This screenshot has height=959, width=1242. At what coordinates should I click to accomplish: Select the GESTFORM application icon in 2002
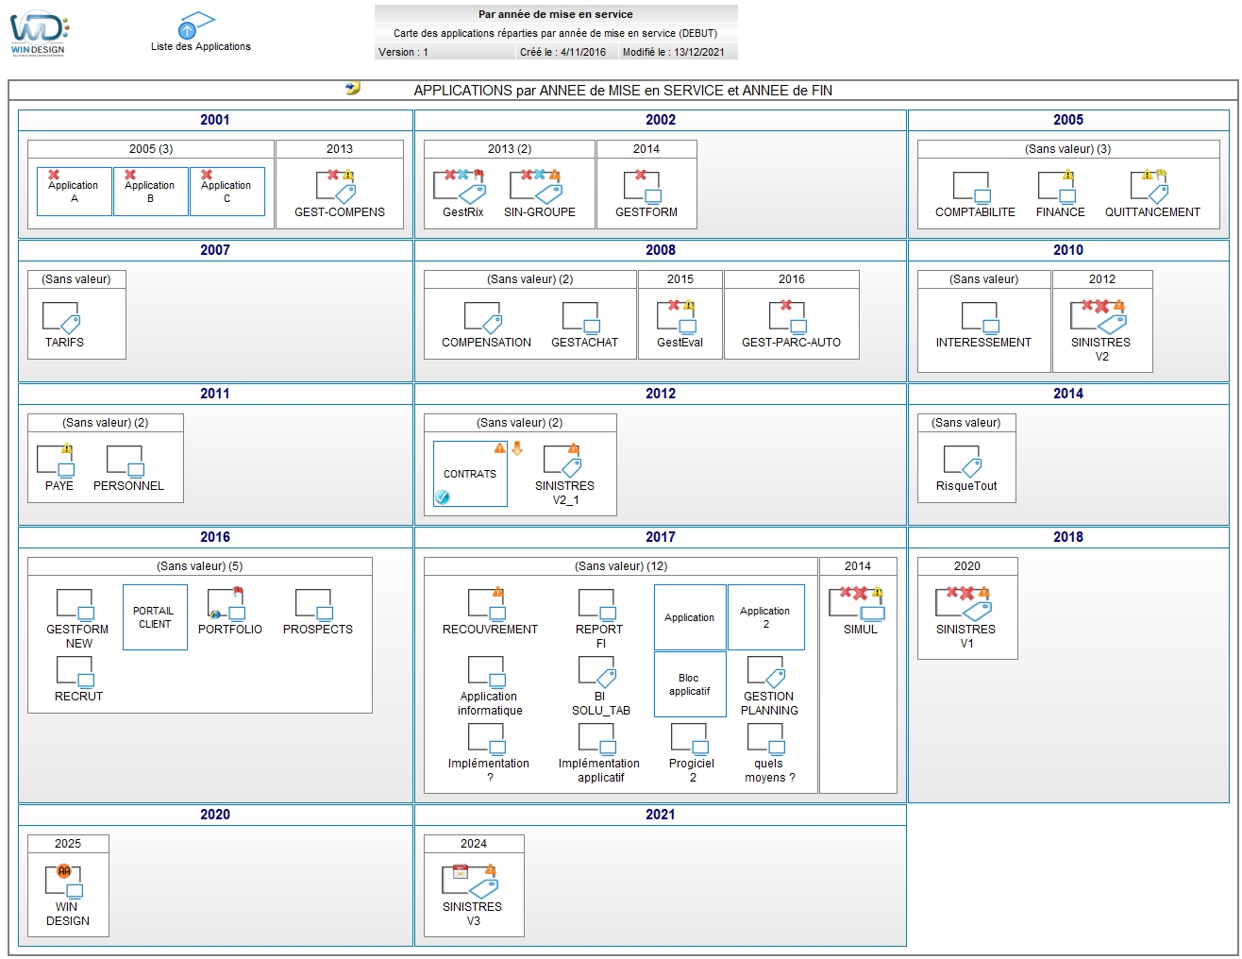click(645, 187)
